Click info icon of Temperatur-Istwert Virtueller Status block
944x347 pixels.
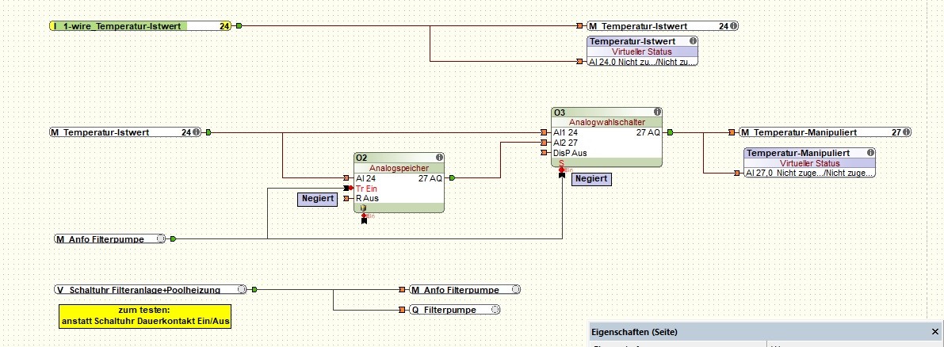(x=693, y=41)
